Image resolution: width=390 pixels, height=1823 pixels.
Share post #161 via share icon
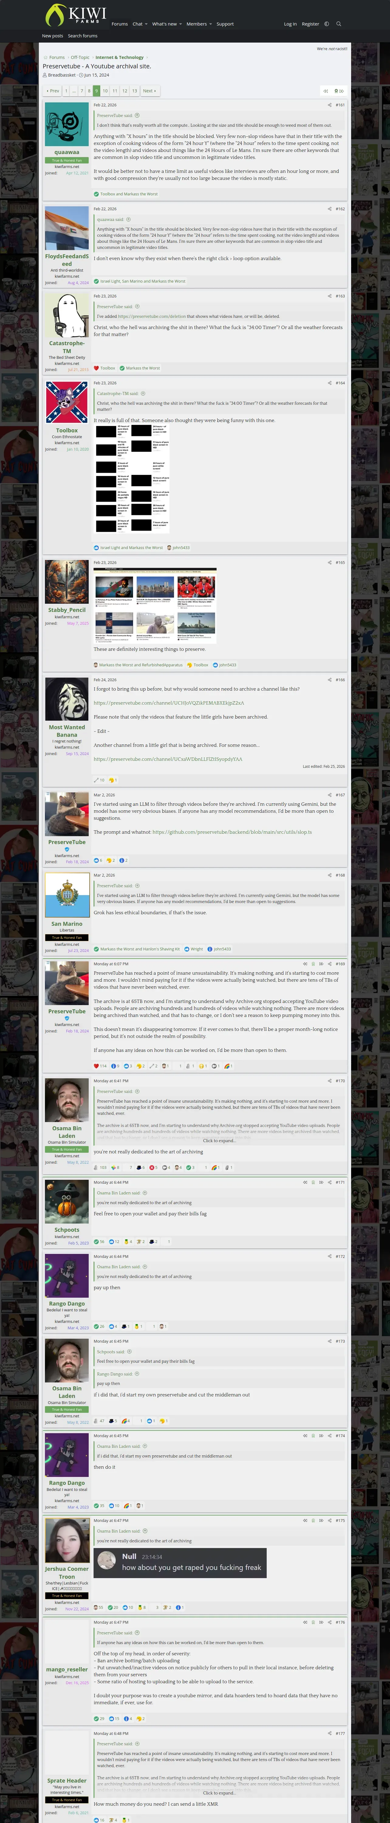point(330,105)
